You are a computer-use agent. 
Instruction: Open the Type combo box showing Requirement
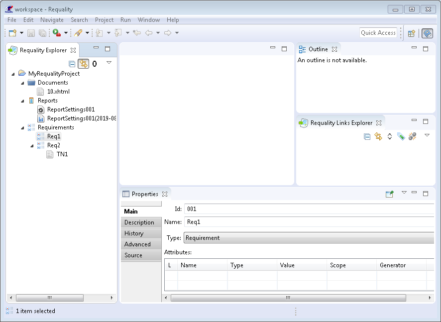[x=309, y=238]
